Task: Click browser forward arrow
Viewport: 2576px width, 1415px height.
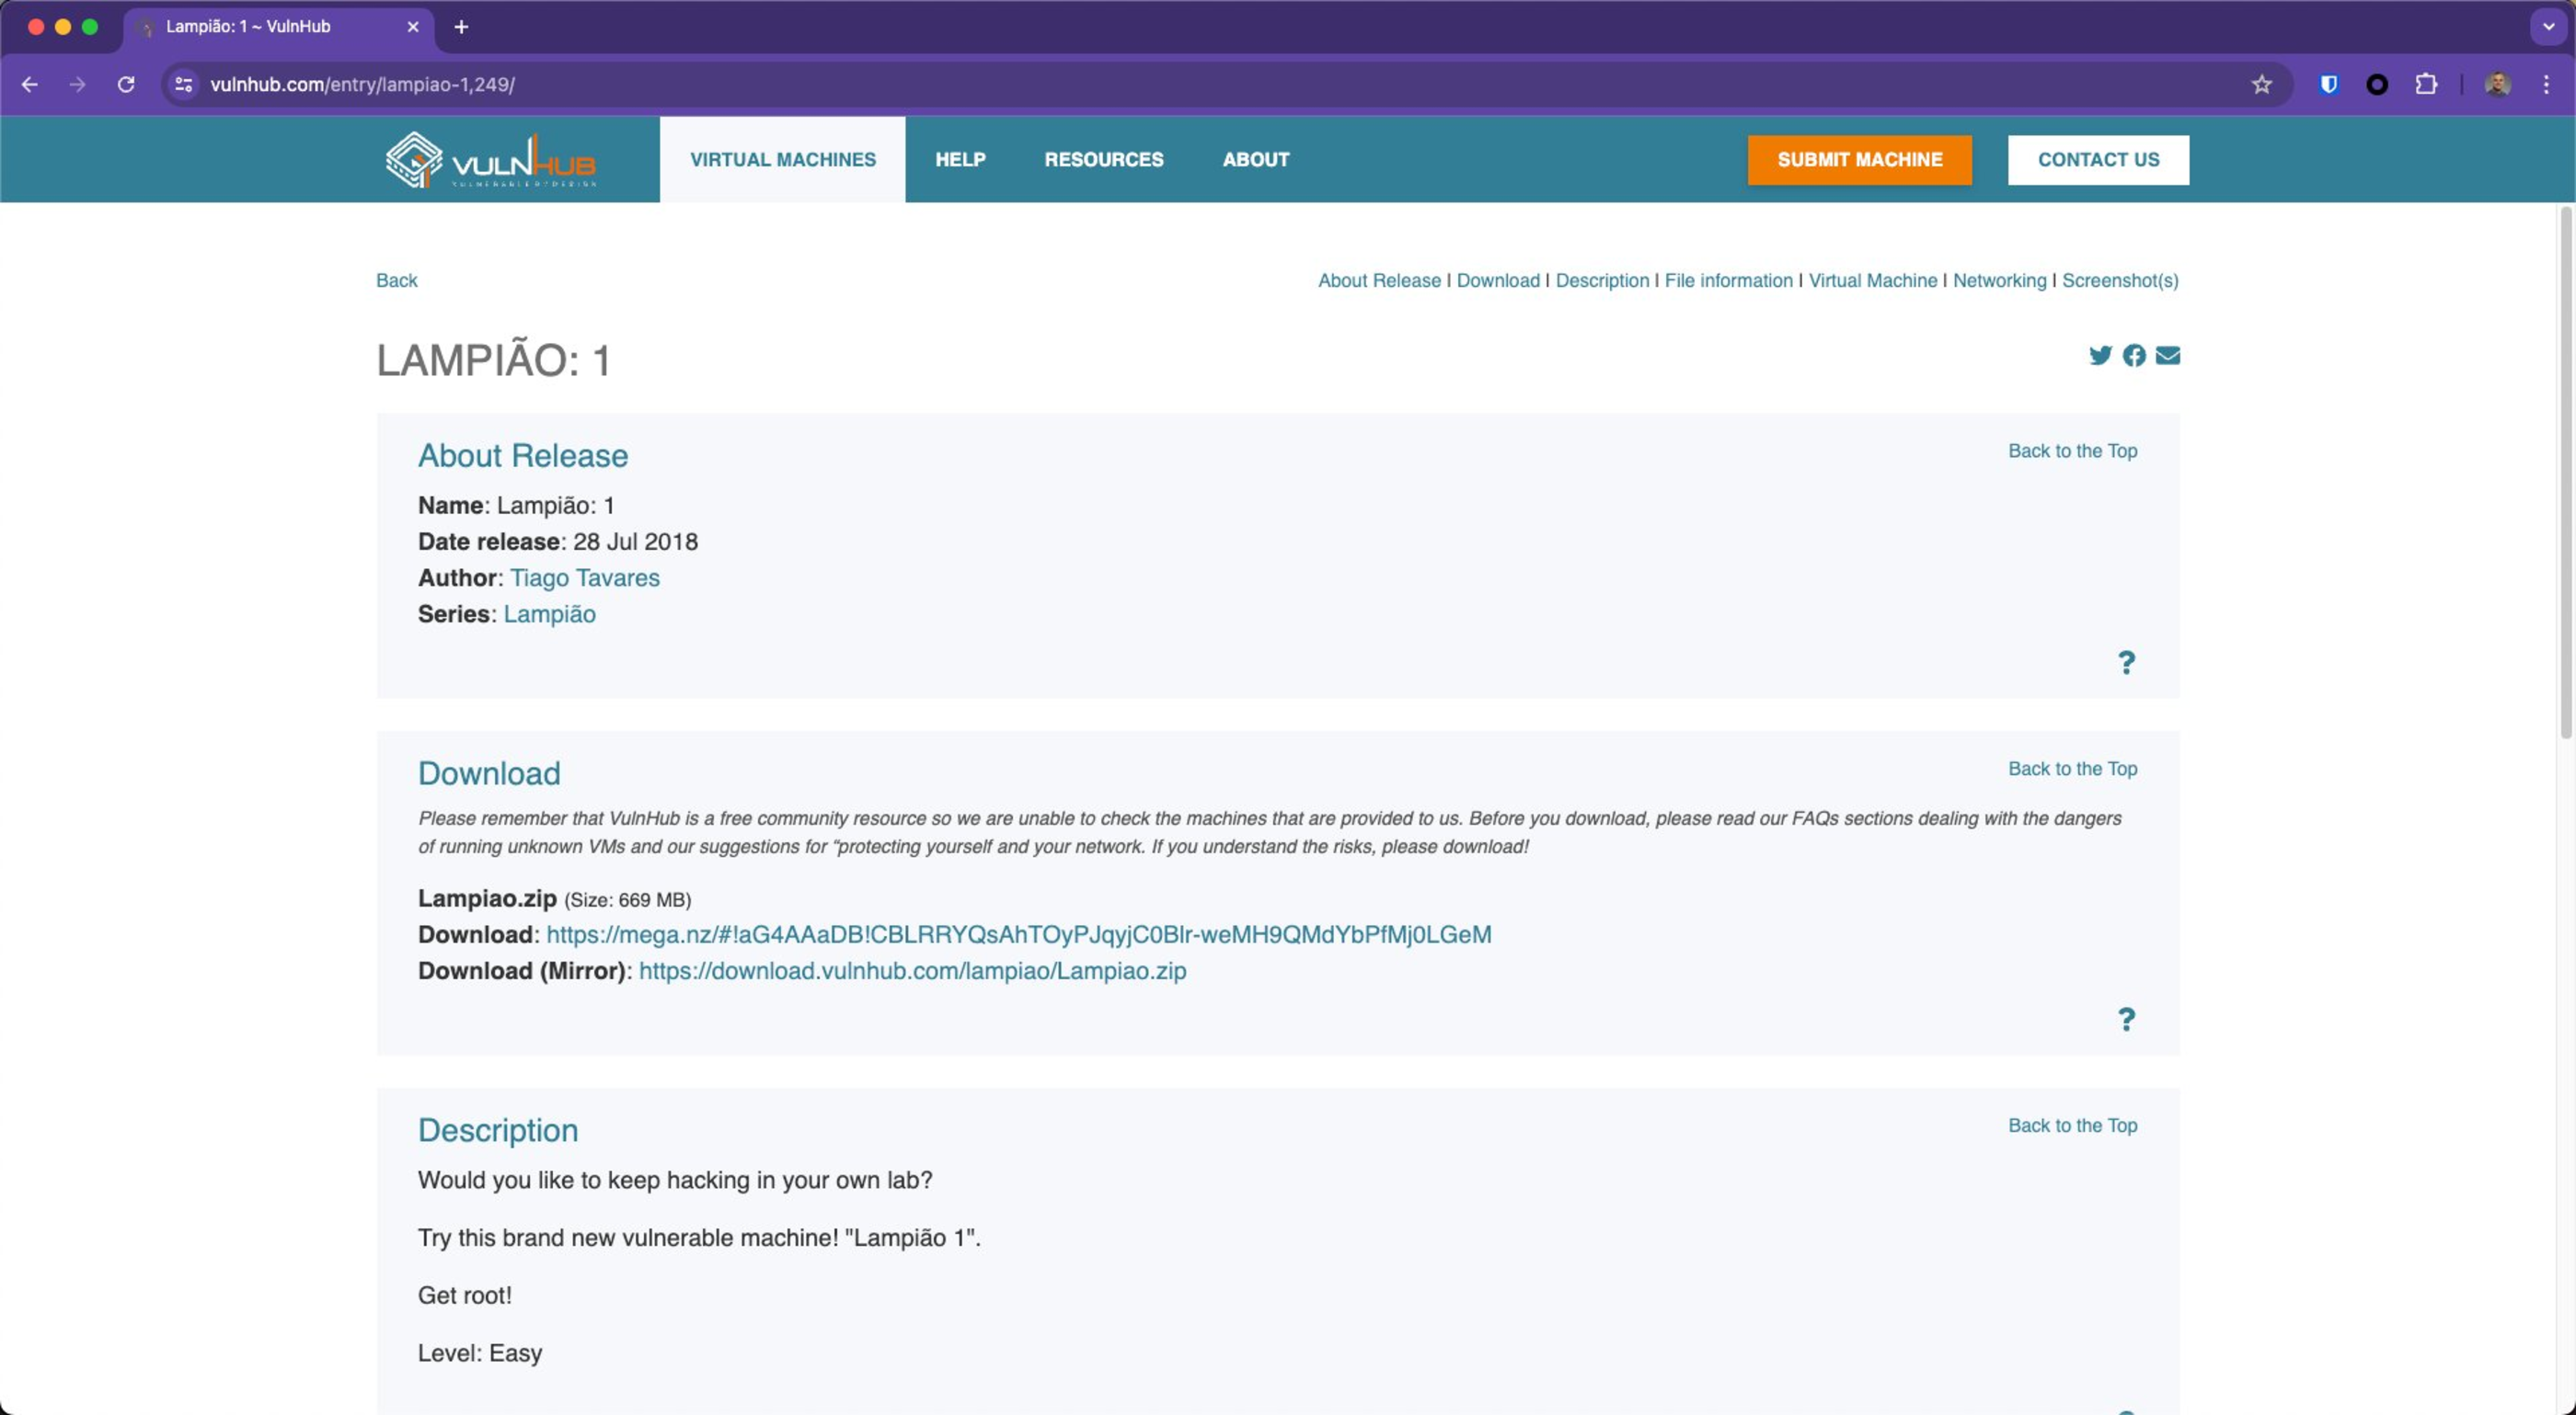Action: 77,85
